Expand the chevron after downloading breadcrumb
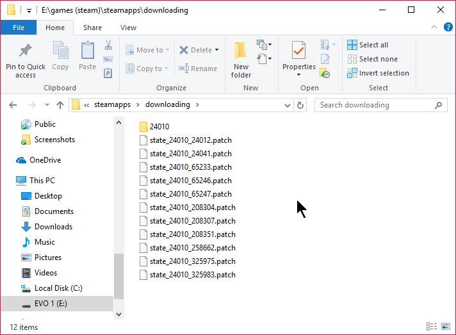Screen dimensions: 456x335 click(x=197, y=104)
